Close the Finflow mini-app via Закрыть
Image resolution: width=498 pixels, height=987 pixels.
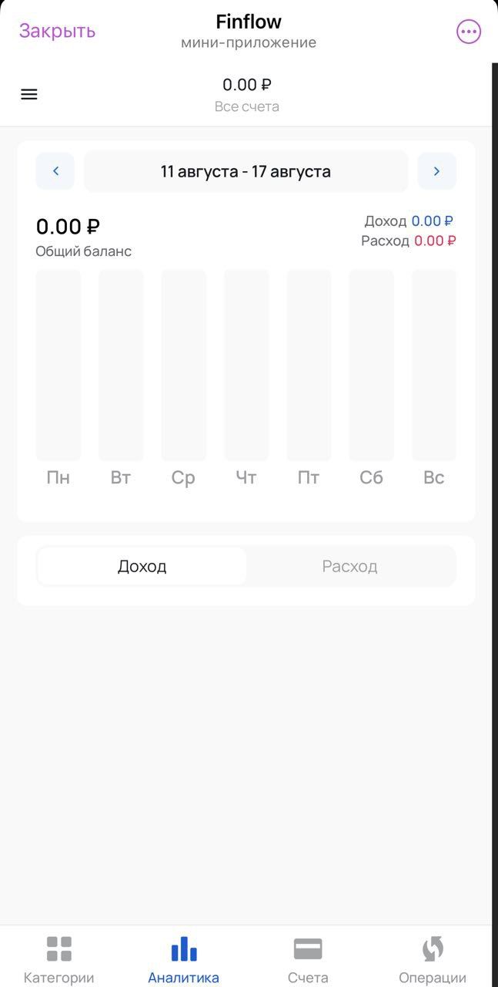click(56, 30)
